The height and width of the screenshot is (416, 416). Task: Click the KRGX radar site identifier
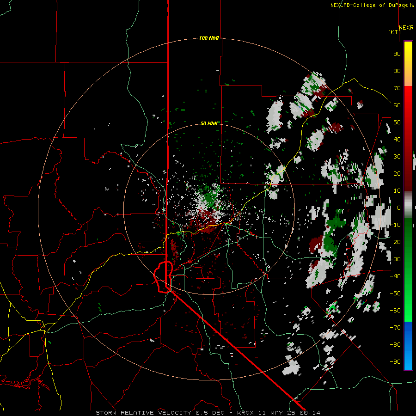coord(245,413)
